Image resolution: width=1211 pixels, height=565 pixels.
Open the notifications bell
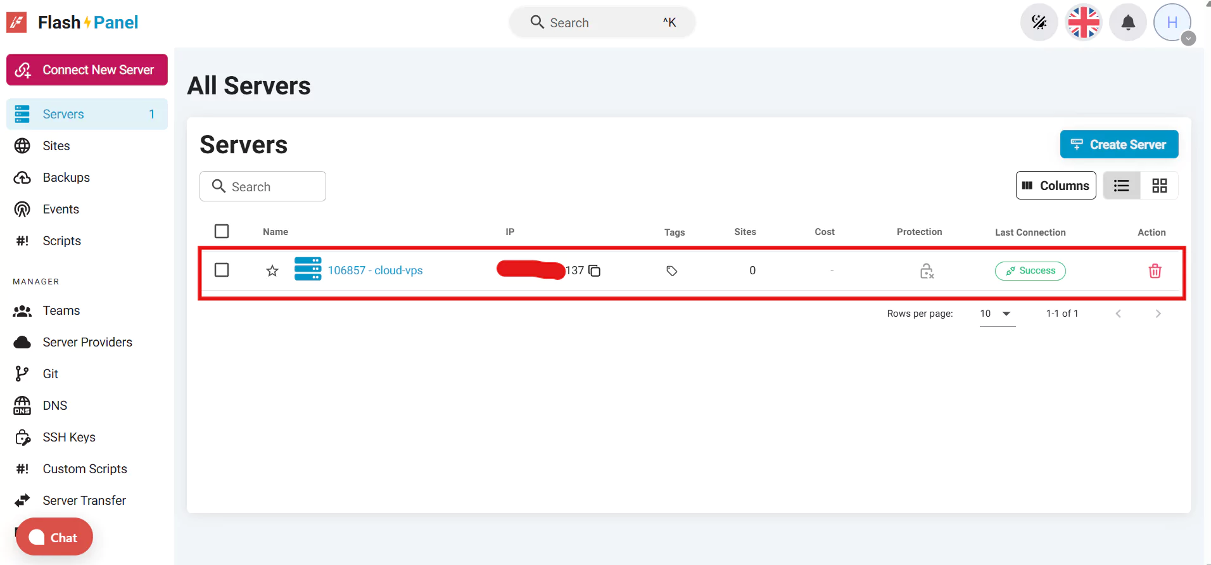[1128, 23]
